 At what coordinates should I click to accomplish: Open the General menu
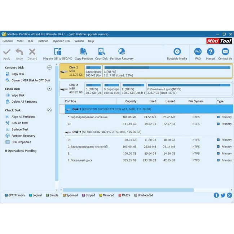click(8, 41)
